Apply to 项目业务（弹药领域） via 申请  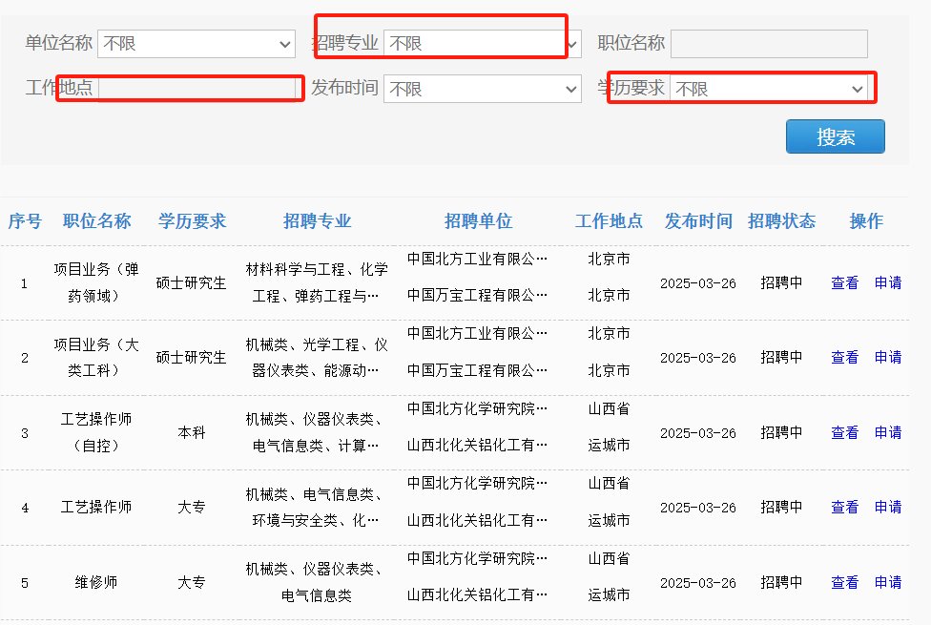[887, 281]
